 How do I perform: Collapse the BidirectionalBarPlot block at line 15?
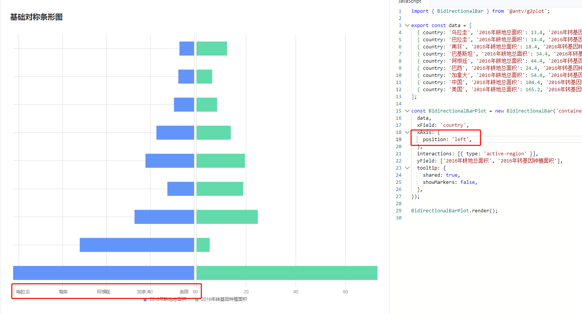click(x=407, y=111)
